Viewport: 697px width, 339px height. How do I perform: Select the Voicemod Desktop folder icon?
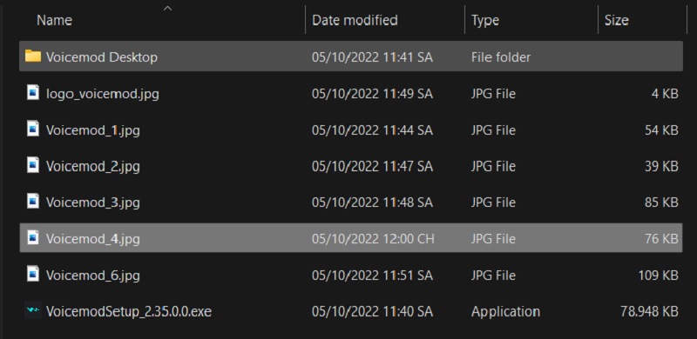(33, 56)
